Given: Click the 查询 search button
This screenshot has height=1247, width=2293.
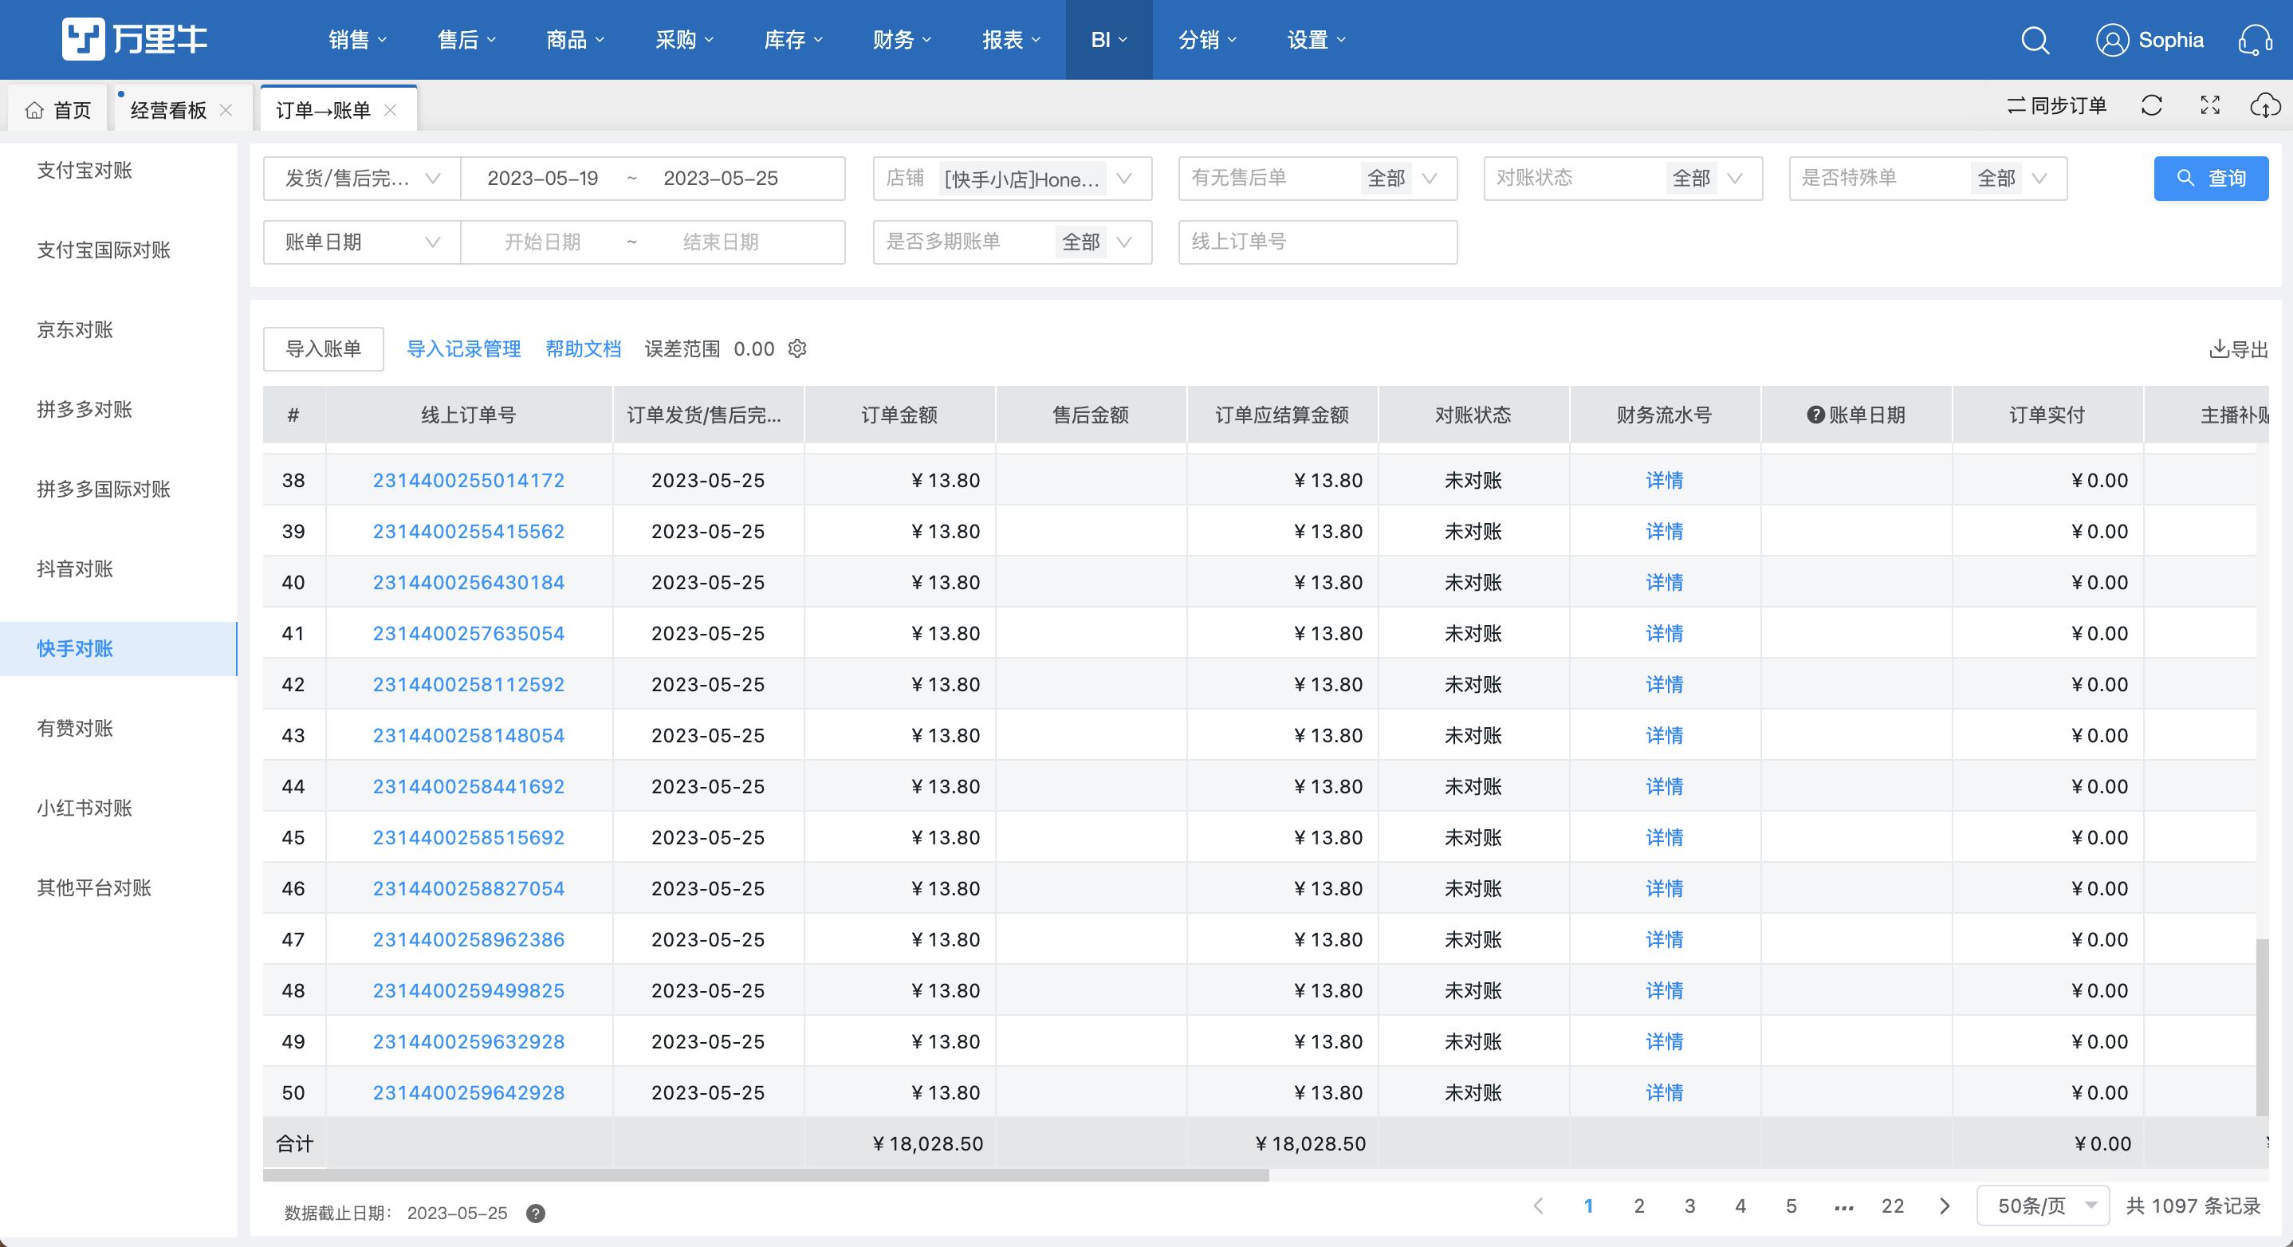Looking at the screenshot, I should pyautogui.click(x=2211, y=178).
